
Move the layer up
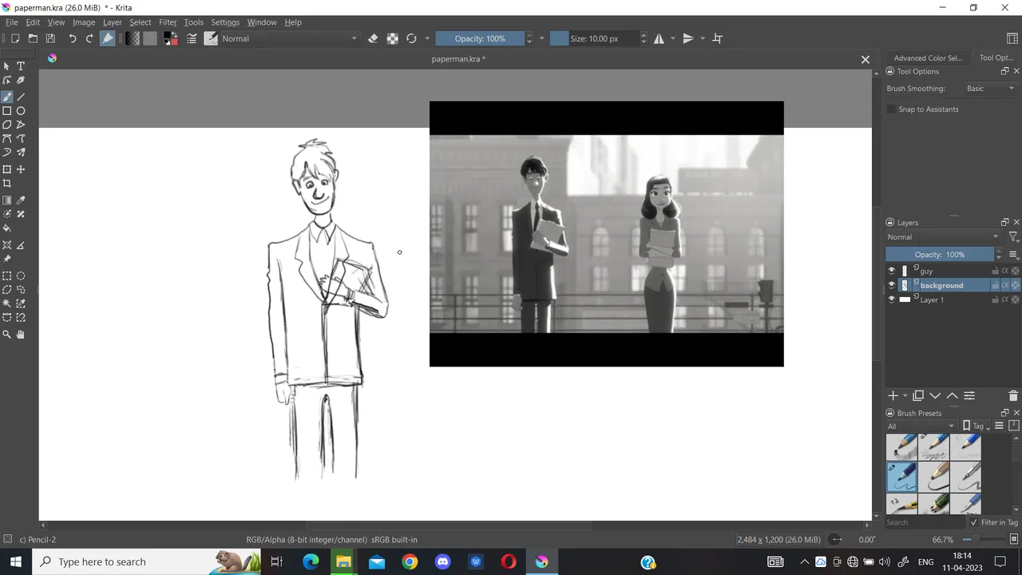click(x=952, y=396)
